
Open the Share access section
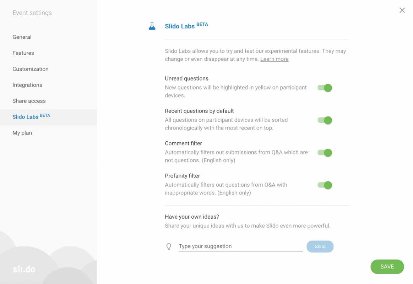click(x=29, y=101)
